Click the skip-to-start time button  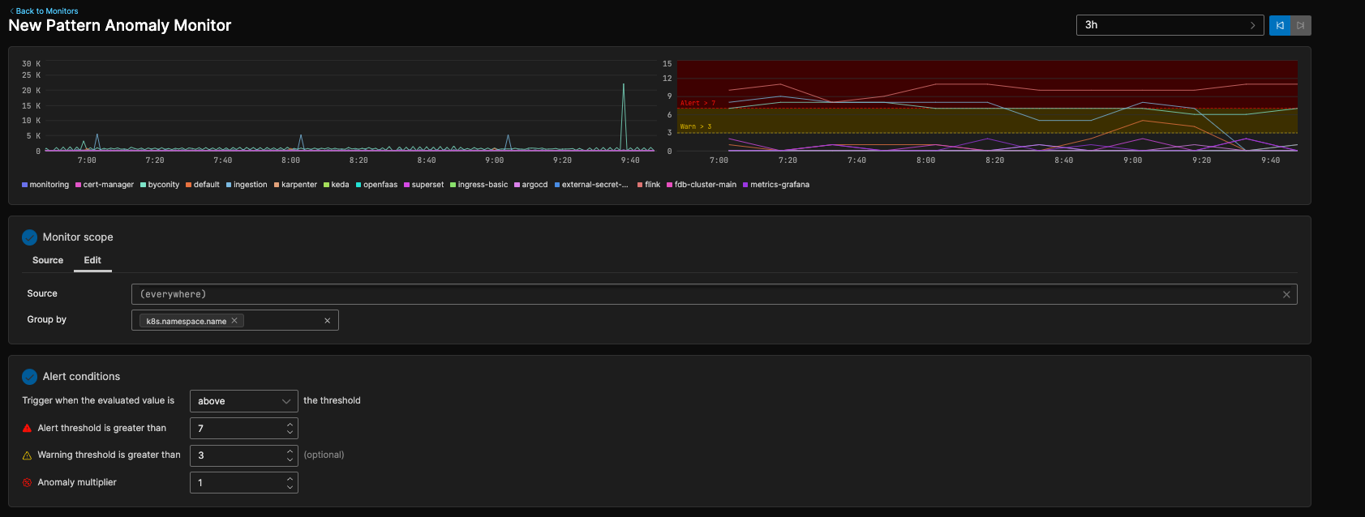[x=1280, y=25]
